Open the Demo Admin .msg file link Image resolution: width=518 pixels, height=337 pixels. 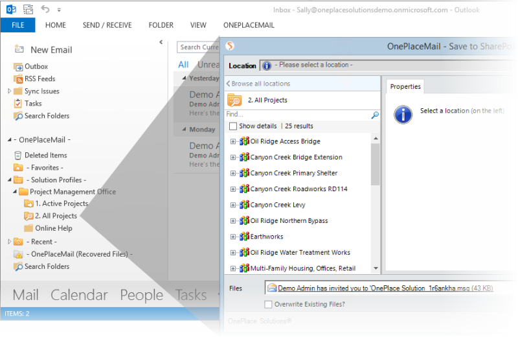[x=385, y=288]
